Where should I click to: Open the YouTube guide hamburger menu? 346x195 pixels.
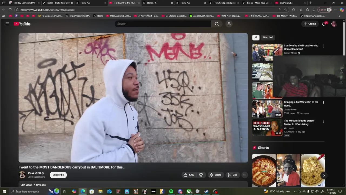point(7,24)
